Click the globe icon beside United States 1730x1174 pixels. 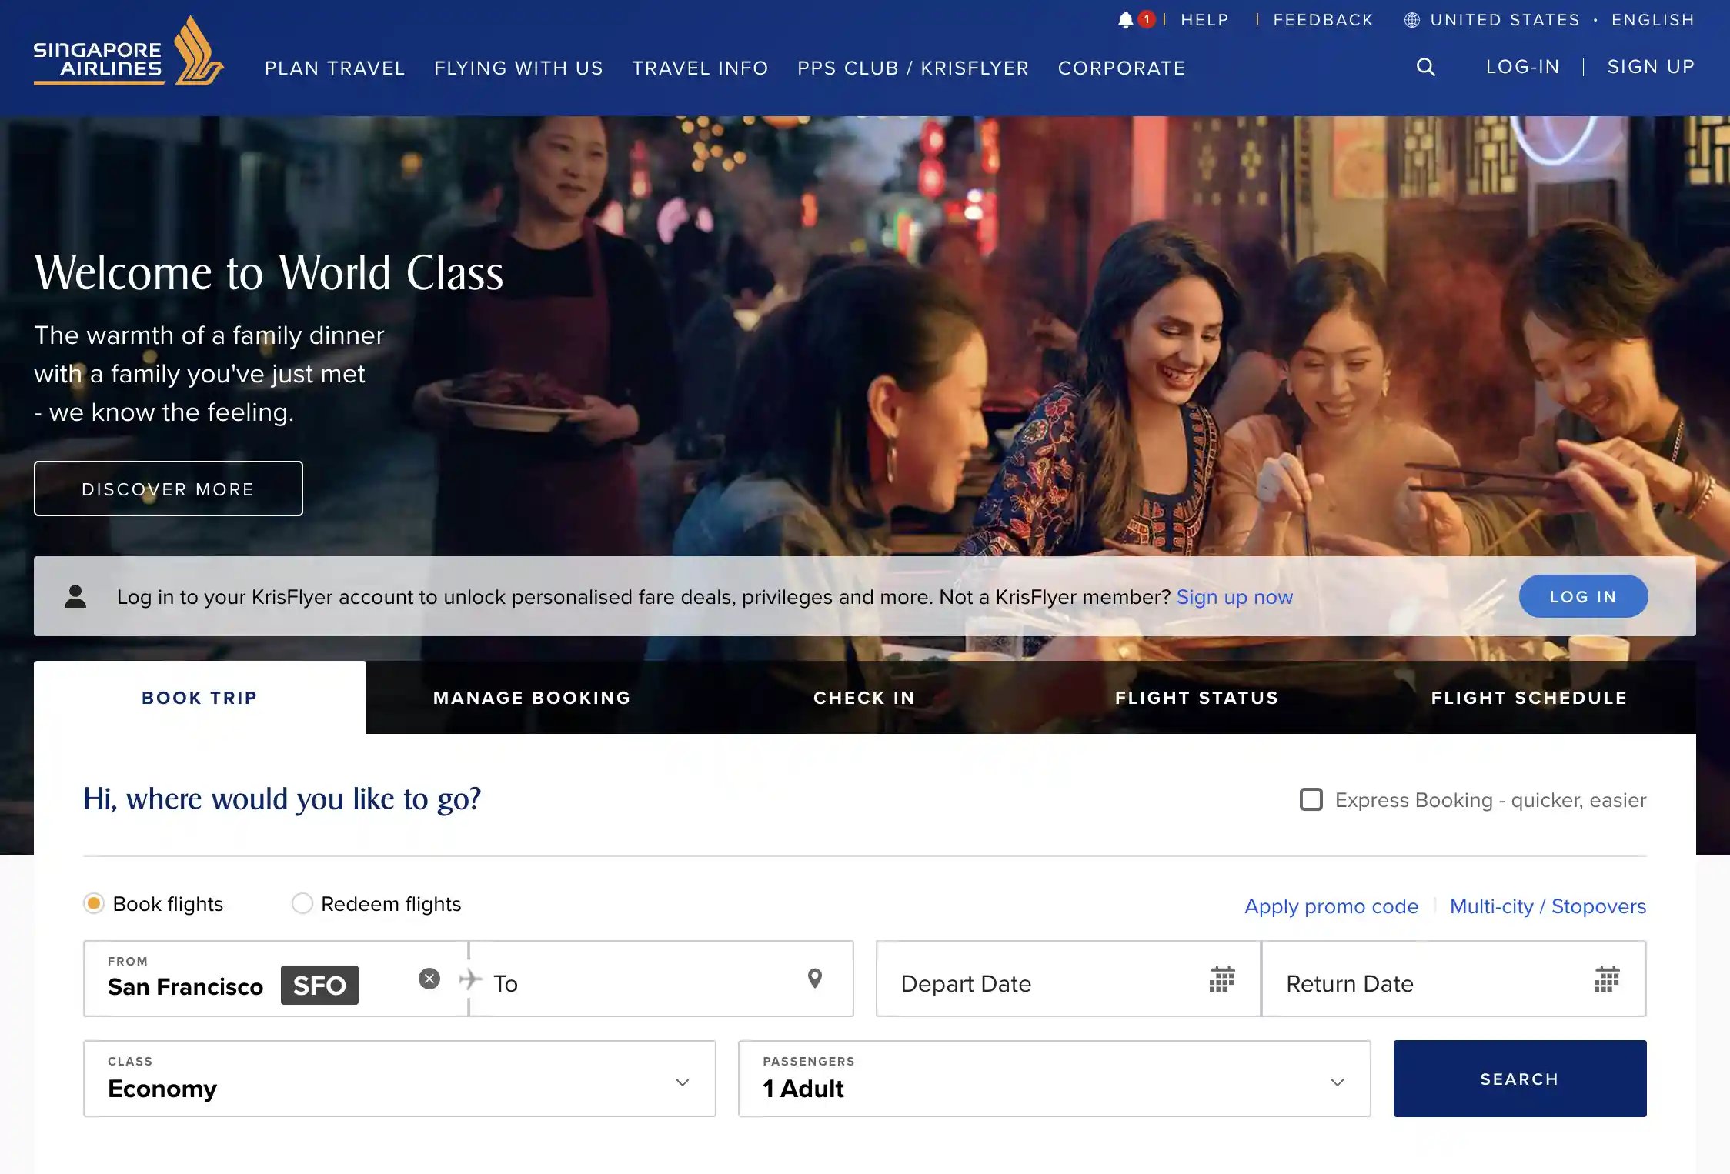(1412, 20)
